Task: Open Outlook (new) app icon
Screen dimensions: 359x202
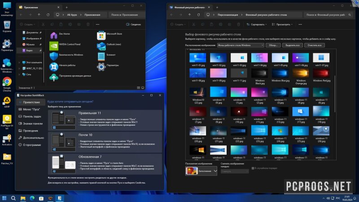Action: (101, 46)
